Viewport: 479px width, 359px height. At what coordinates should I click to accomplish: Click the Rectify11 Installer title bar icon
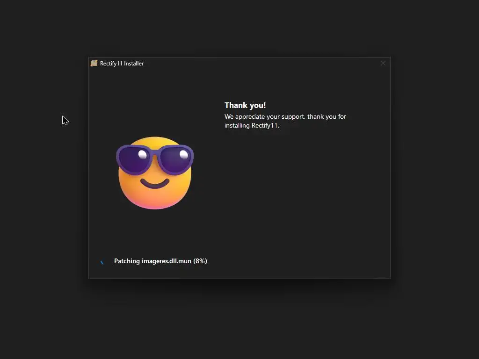[94, 63]
